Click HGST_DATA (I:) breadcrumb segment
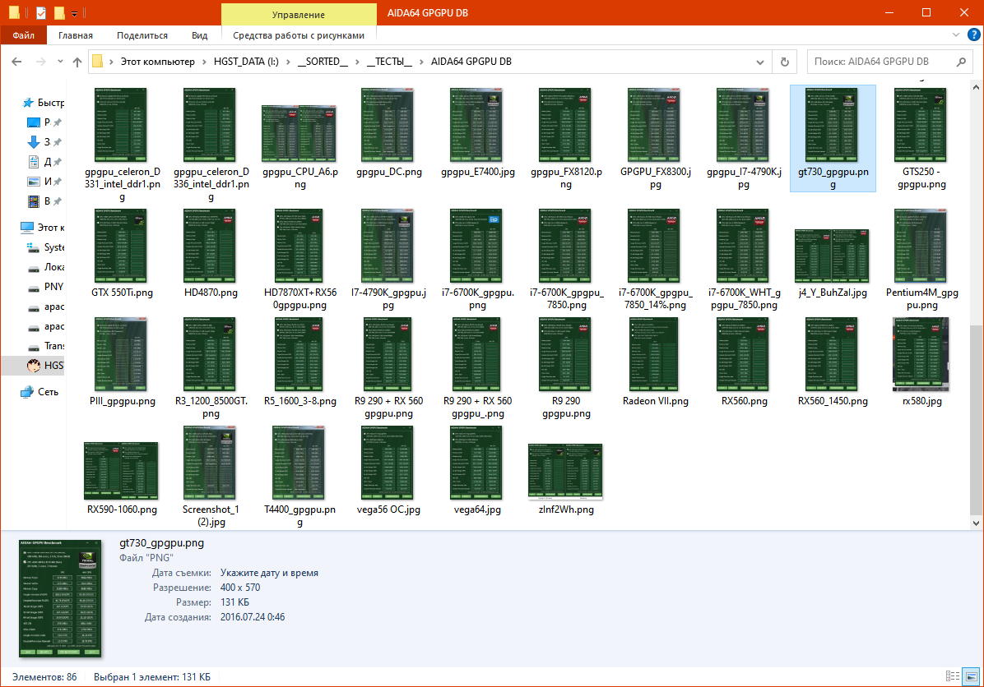 [246, 62]
